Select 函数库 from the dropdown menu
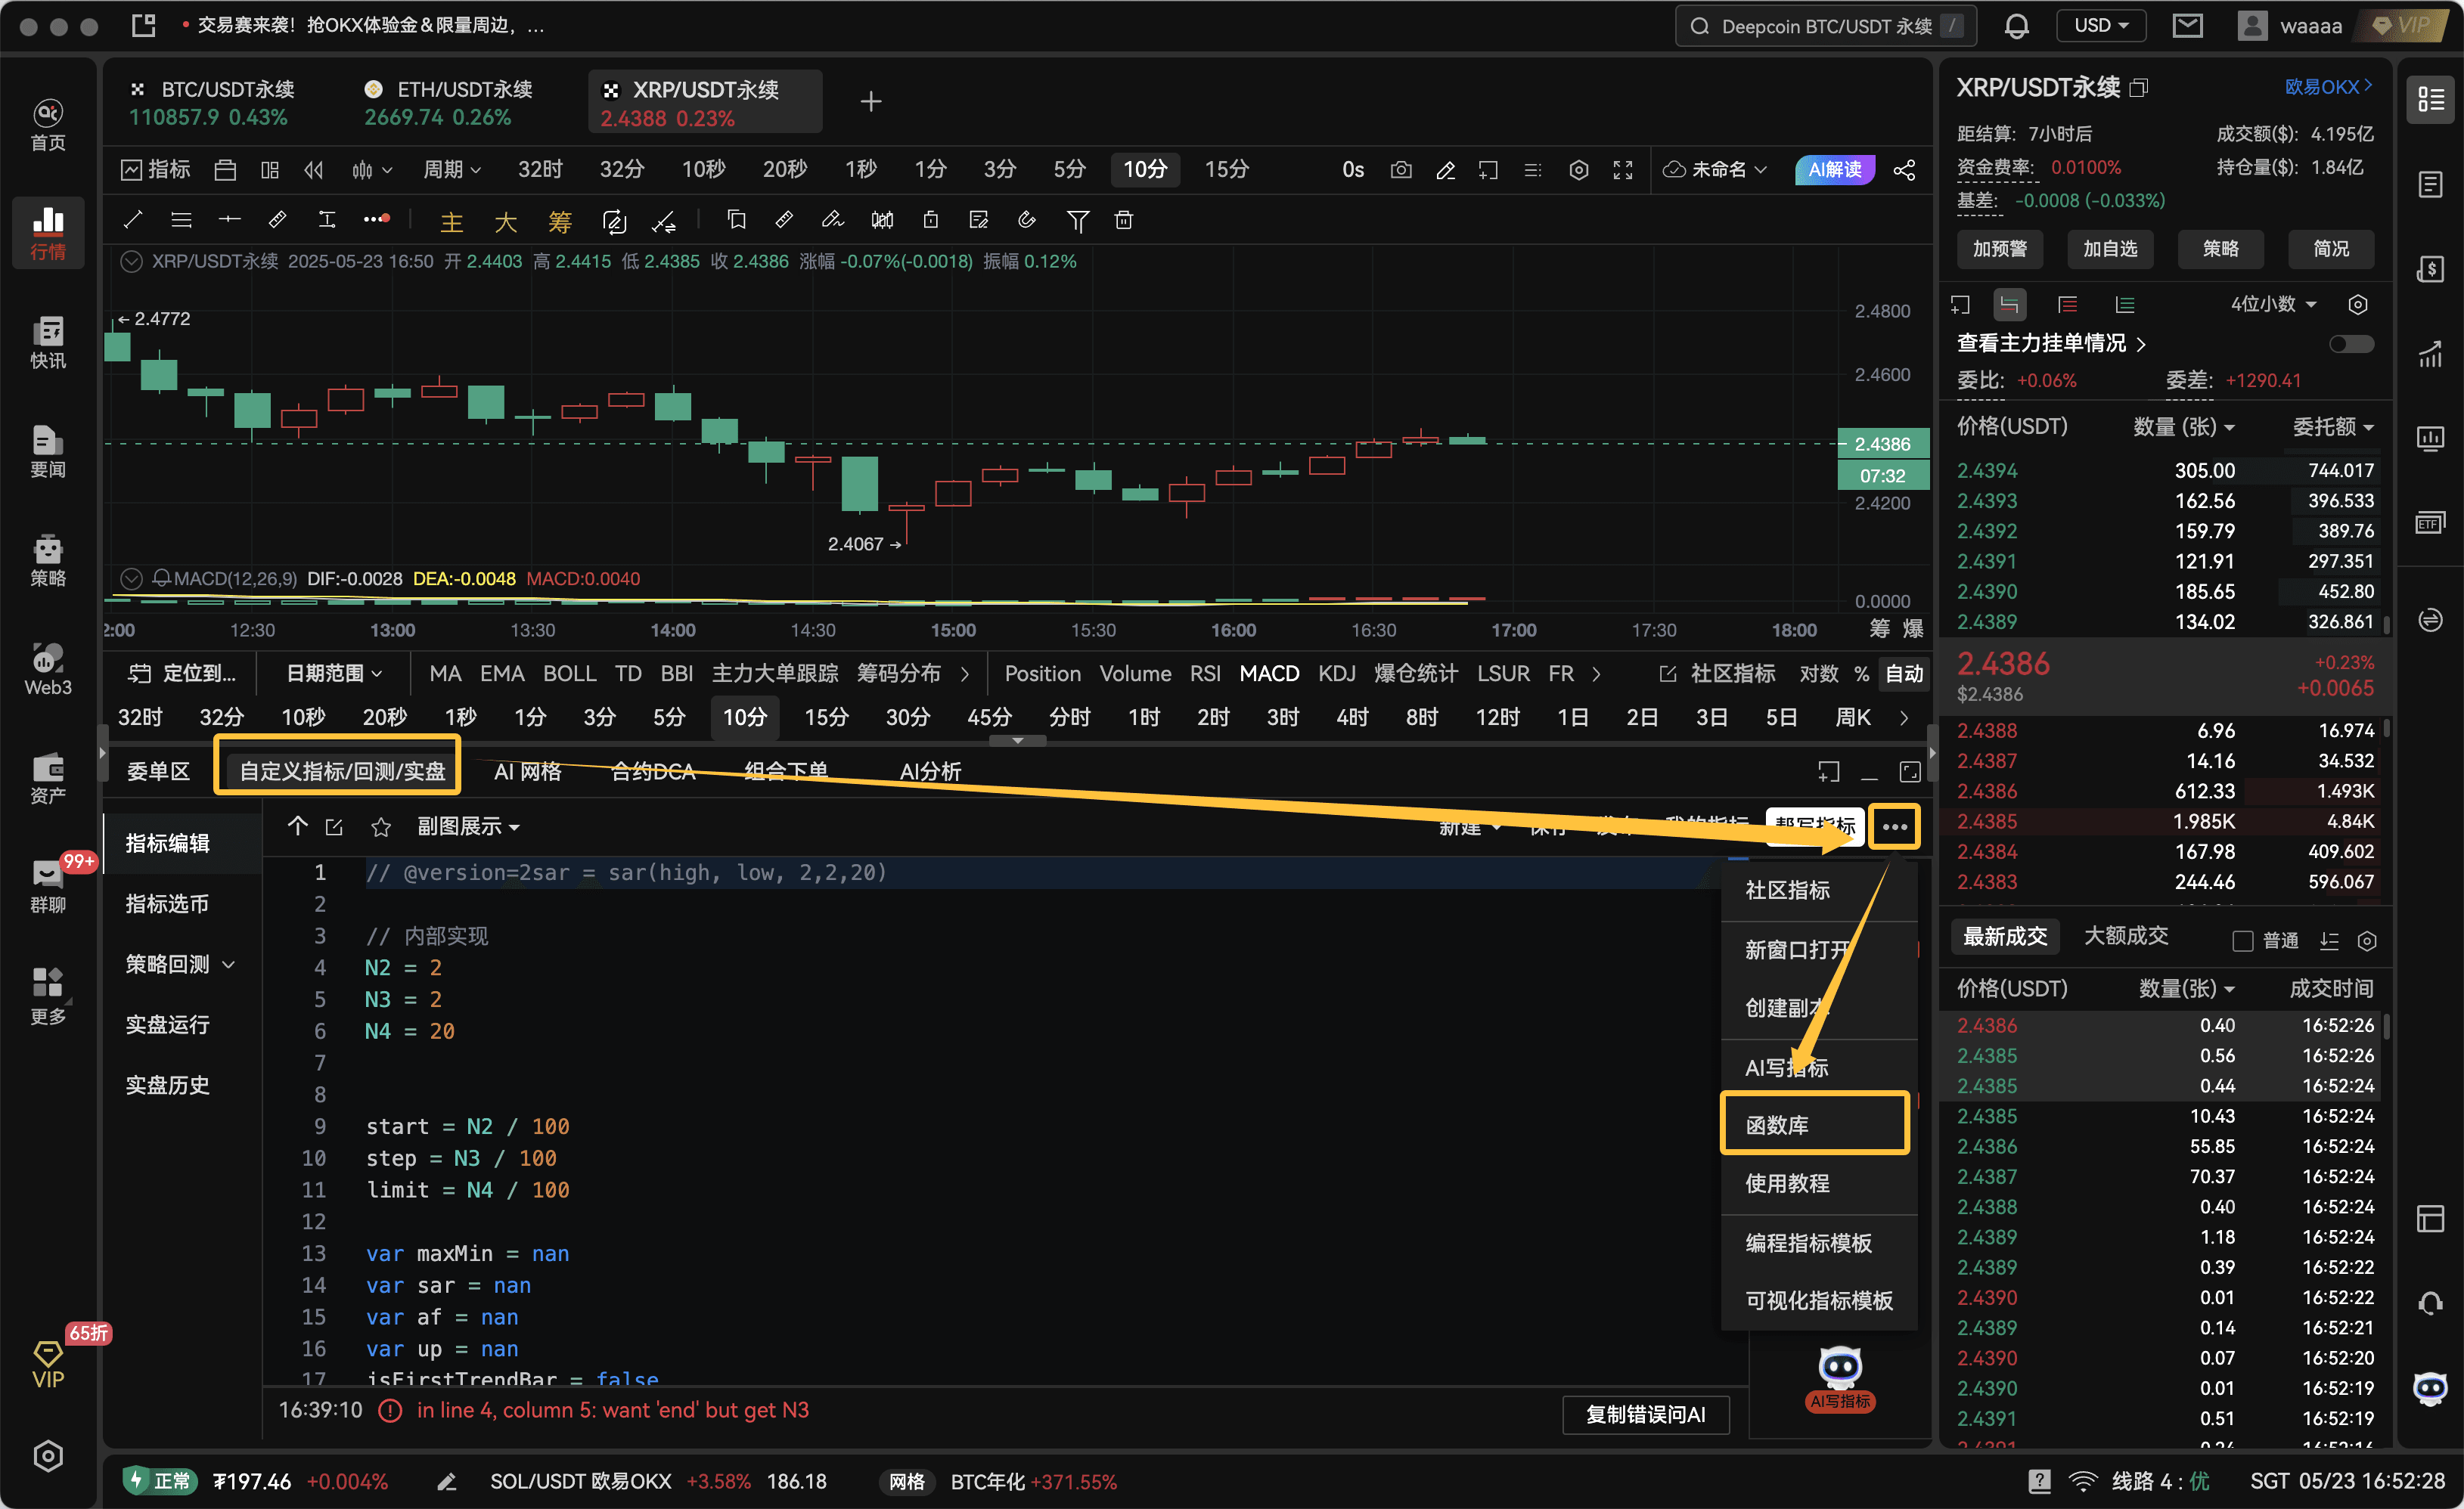Viewport: 2464px width, 1509px height. tap(1814, 1124)
